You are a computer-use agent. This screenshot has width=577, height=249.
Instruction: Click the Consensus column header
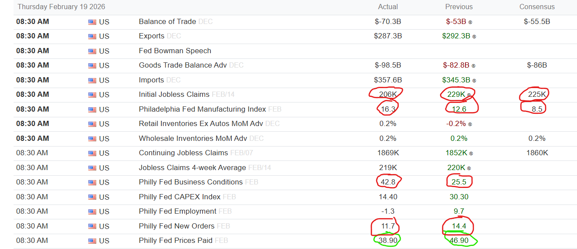pyautogui.click(x=537, y=7)
